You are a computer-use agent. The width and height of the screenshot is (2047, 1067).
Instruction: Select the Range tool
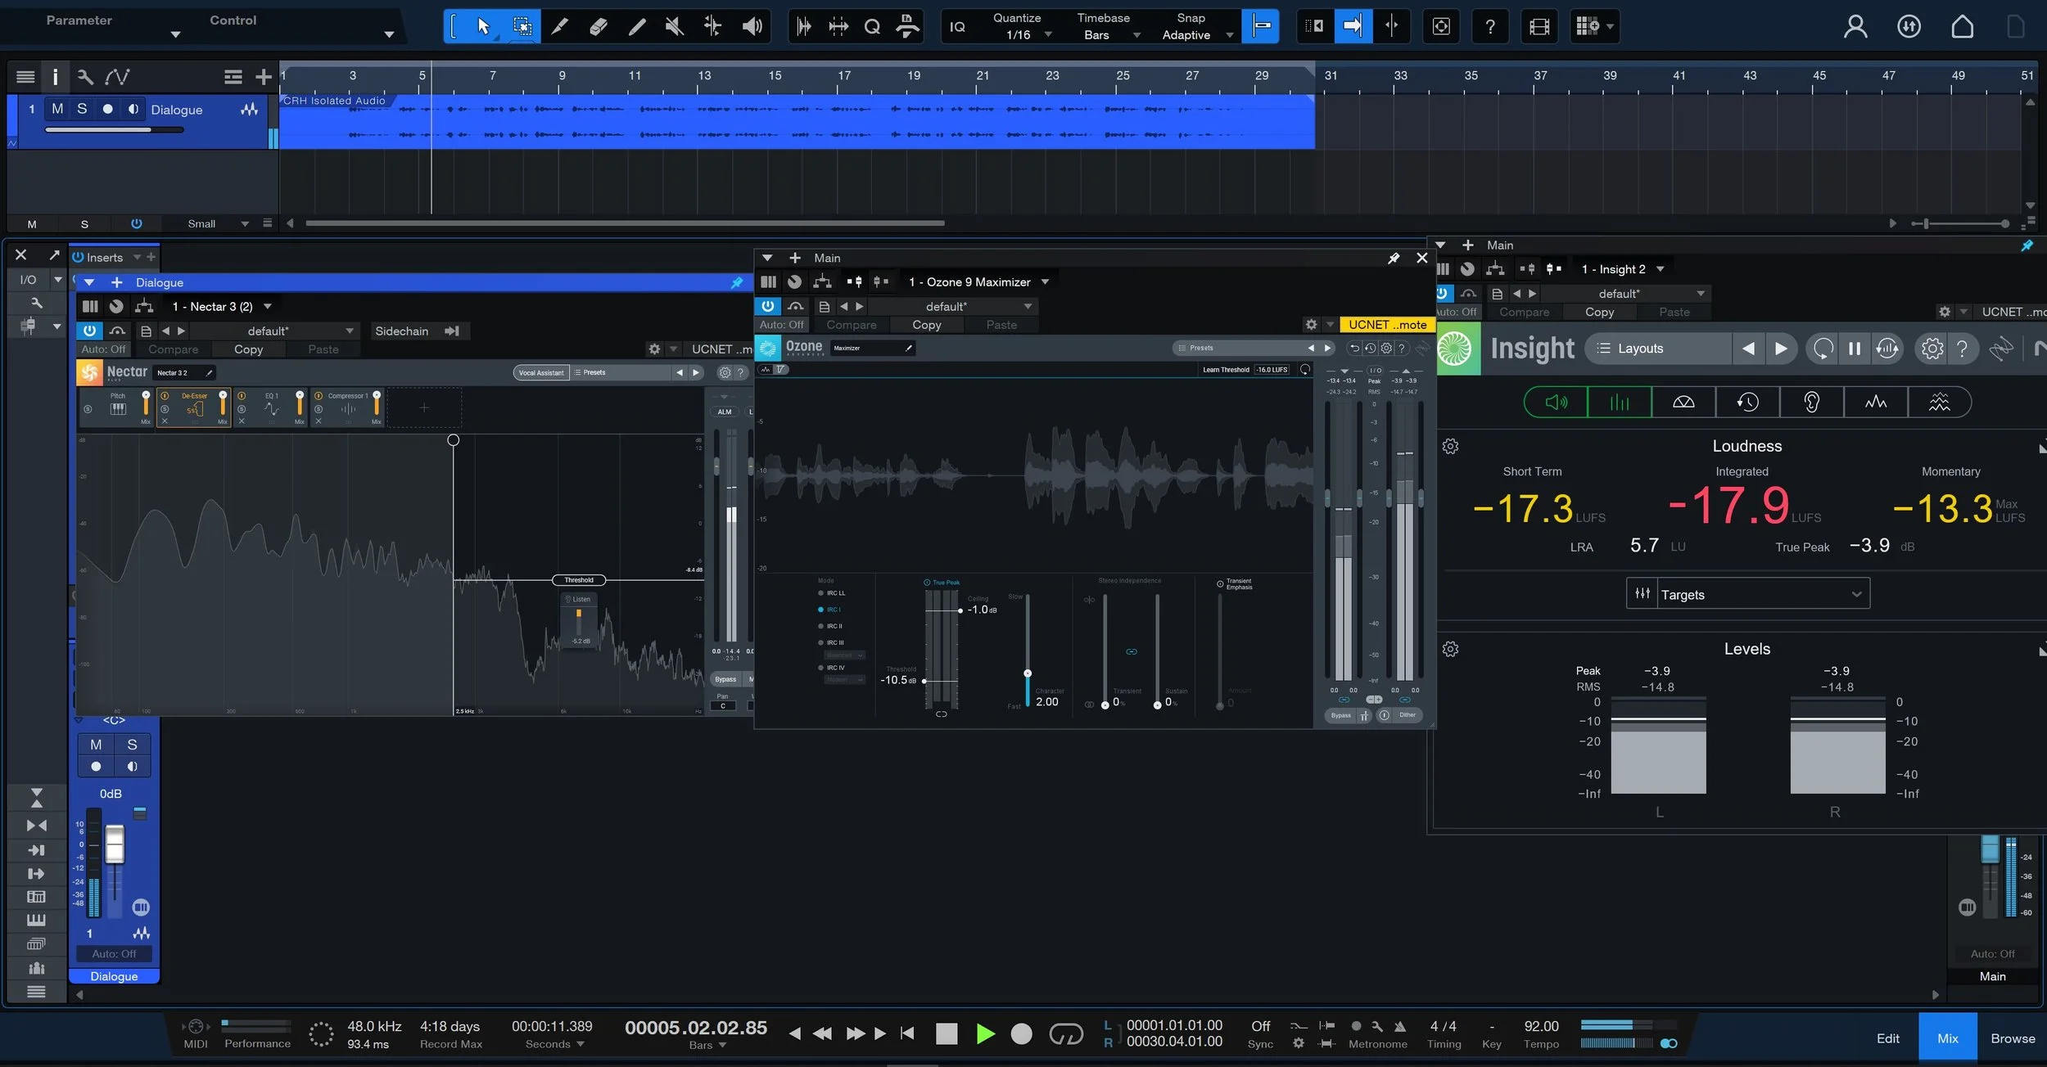[x=522, y=26]
